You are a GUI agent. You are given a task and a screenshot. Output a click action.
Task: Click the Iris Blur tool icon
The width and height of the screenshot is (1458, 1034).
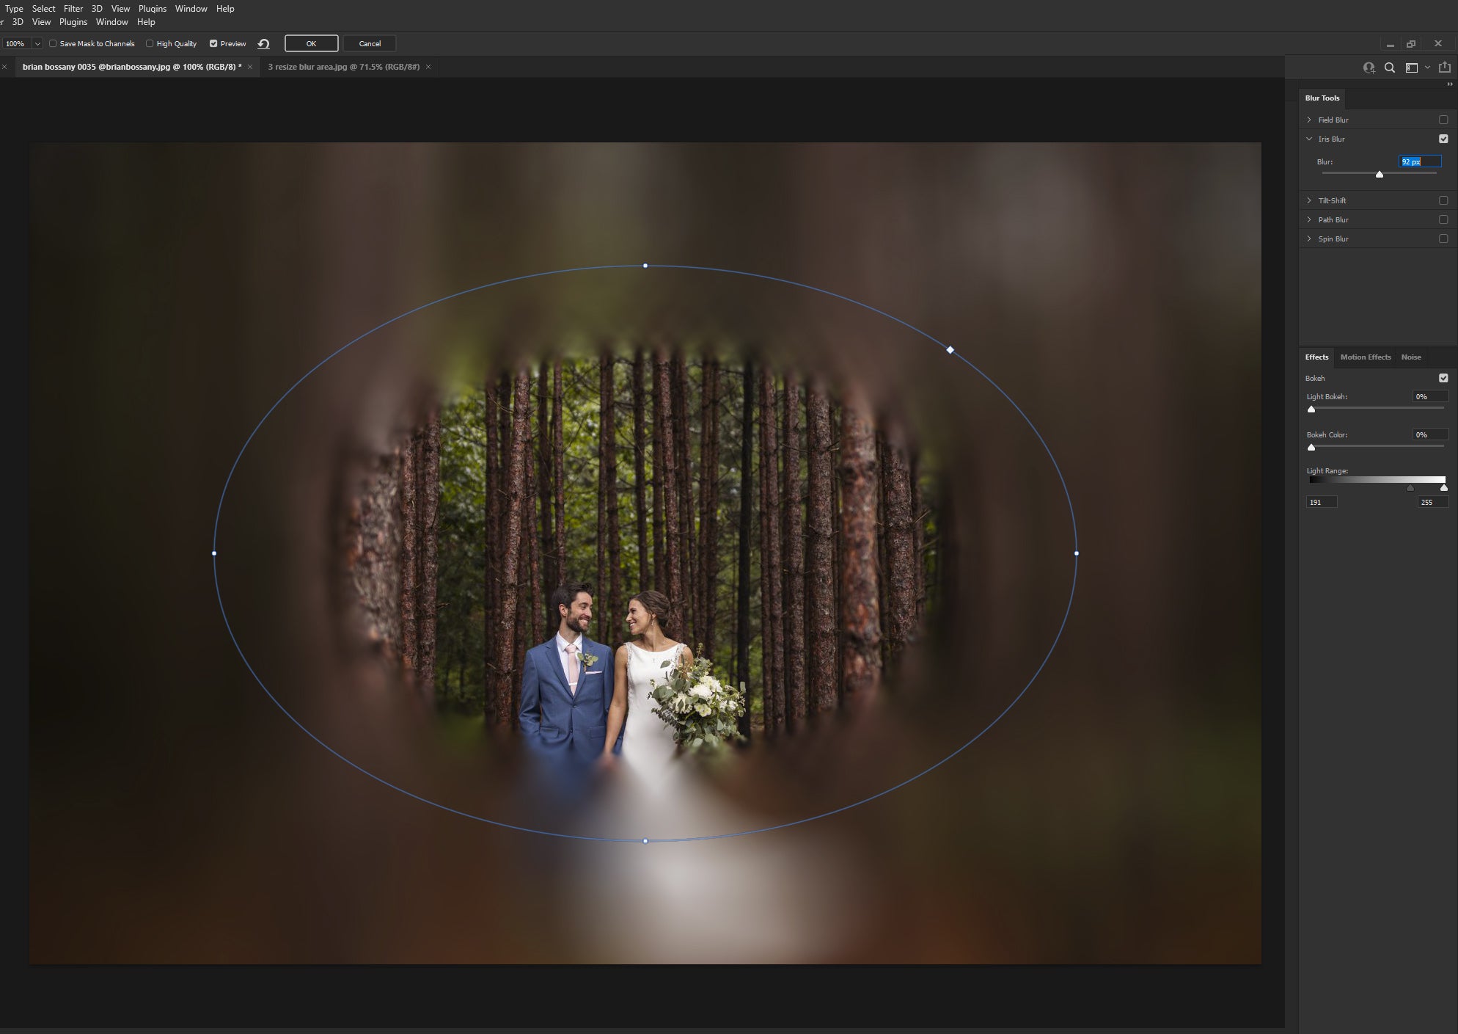(x=1330, y=138)
